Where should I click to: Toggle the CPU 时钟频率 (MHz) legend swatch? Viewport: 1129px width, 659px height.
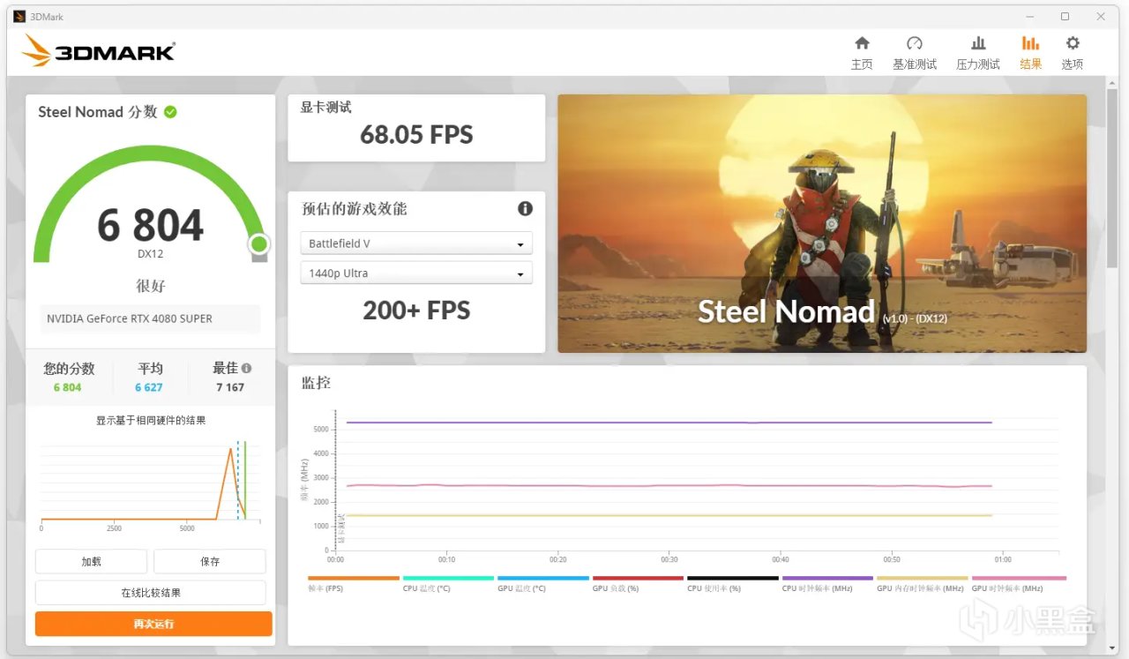[x=827, y=579]
